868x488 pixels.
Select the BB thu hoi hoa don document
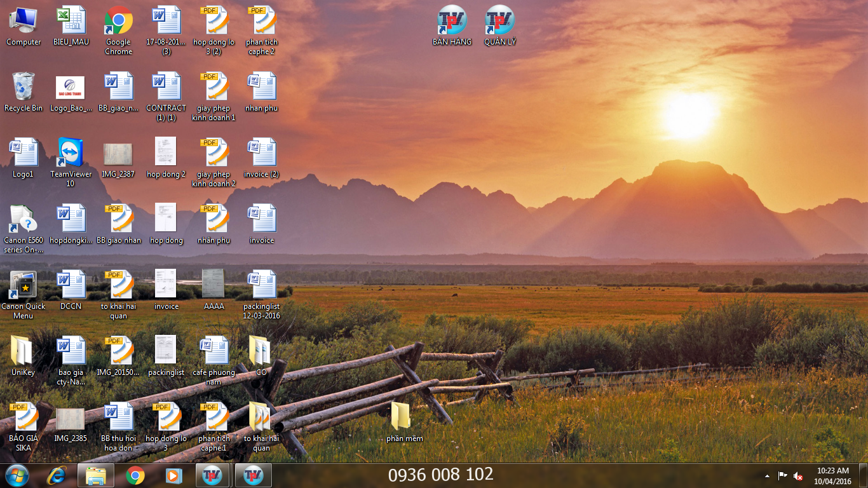(119, 427)
